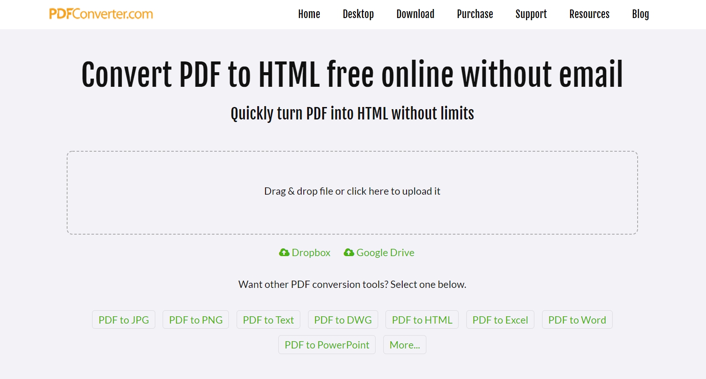Select the PDF to PowerPoint tool

[327, 345]
